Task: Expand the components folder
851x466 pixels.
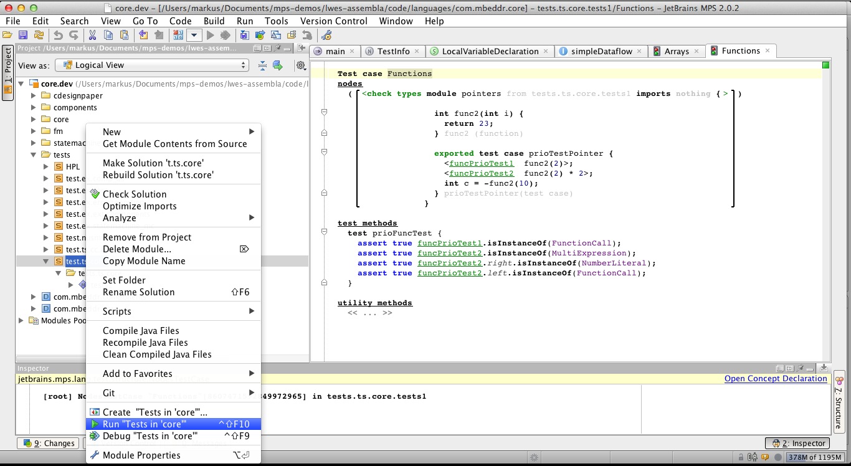Action: (x=34, y=108)
